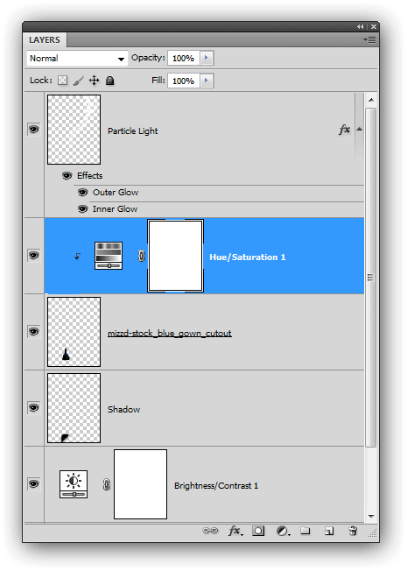Enable lock transparent pixels icon
This screenshot has height=571, width=407.
coord(63,80)
